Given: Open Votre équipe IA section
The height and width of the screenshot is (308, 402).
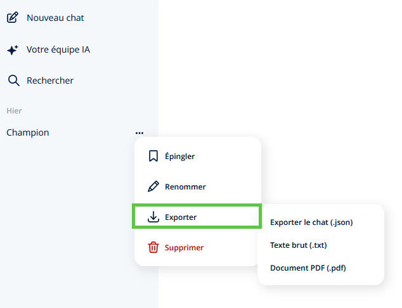Looking at the screenshot, I should (58, 49).
